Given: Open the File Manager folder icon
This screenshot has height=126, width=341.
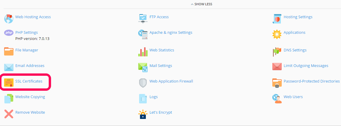Looking at the screenshot, I should pos(9,51).
